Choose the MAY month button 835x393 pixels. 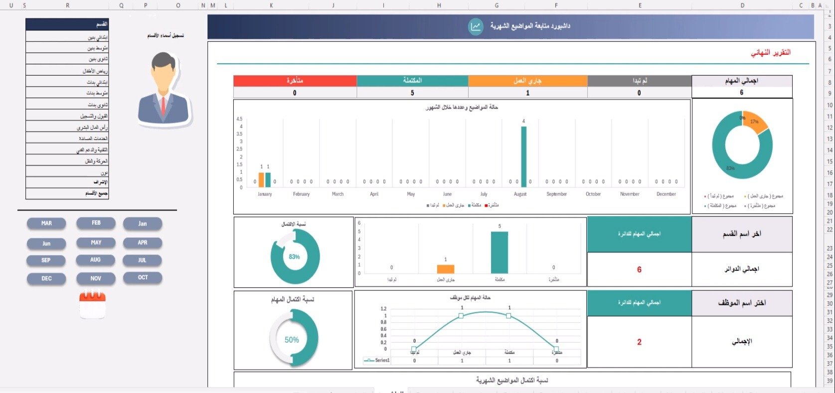(x=96, y=243)
